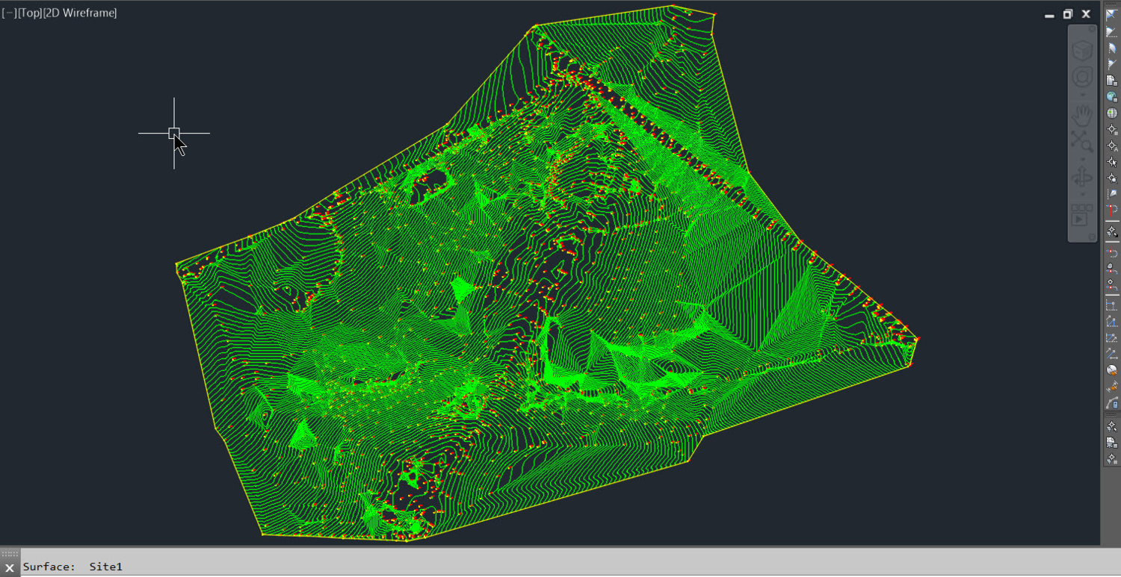This screenshot has width=1121, height=577.
Task: Expand the arrow below the Orbit tool
Action: tap(1082, 195)
